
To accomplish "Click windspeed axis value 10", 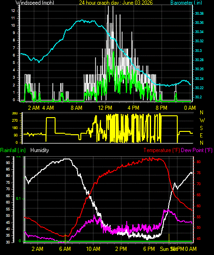I will [x=13, y=25].
